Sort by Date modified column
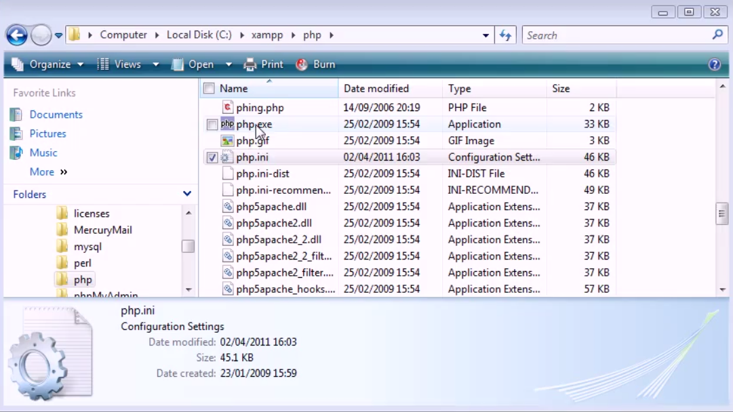The image size is (733, 412). pyautogui.click(x=391, y=88)
